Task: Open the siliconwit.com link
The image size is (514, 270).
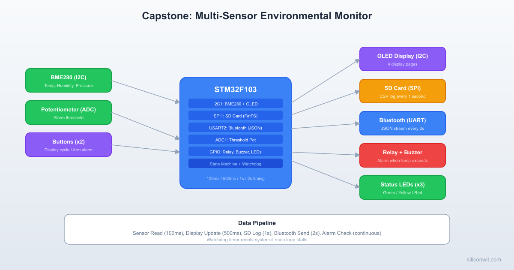Action: [484, 260]
